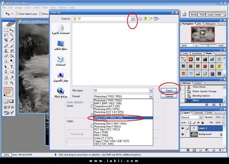This screenshot has height=164, width=229.
Task: Select the Blur tool
Action: (6, 61)
